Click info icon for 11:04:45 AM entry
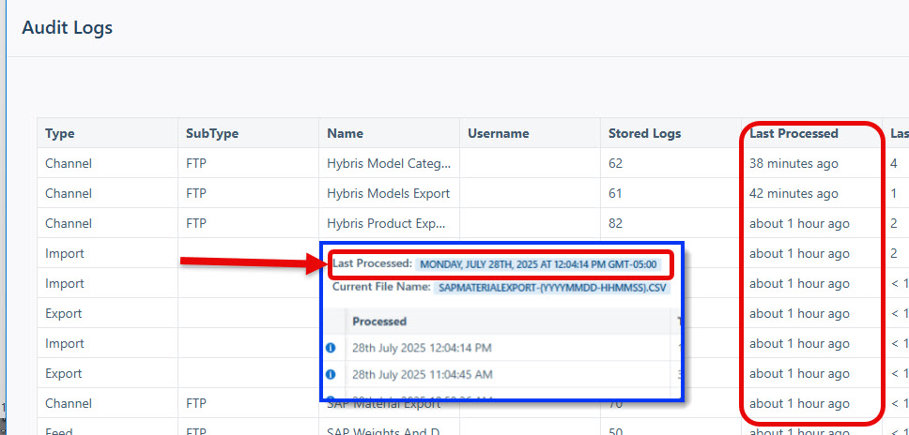 click(x=331, y=374)
